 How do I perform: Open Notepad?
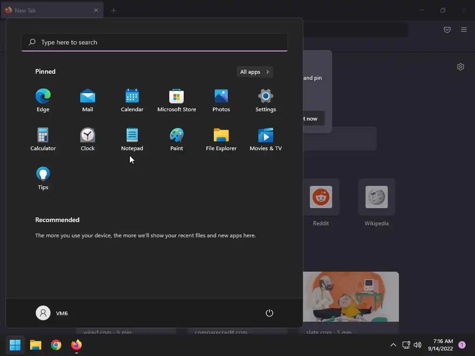(132, 140)
